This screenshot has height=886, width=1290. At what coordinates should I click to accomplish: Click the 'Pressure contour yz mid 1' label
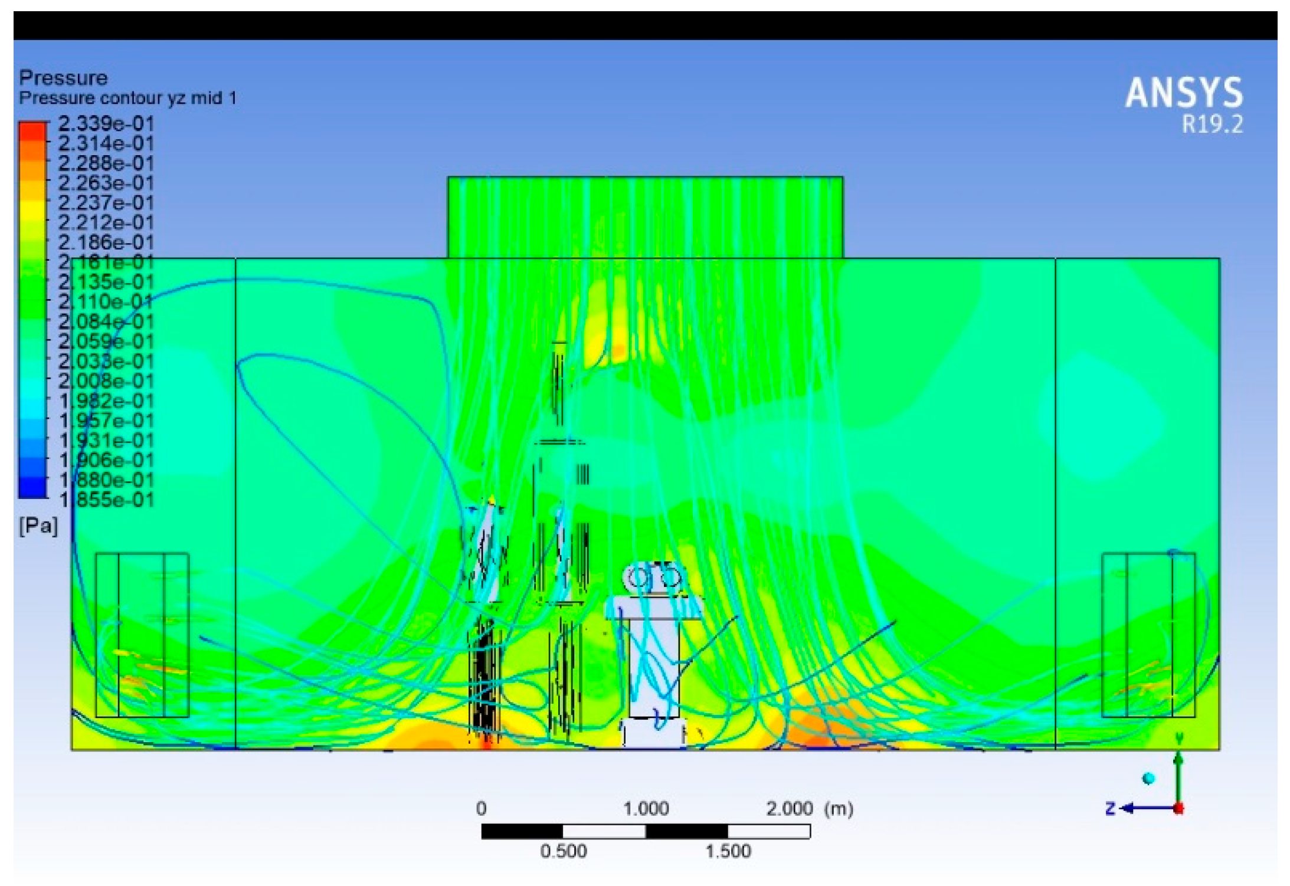(127, 98)
